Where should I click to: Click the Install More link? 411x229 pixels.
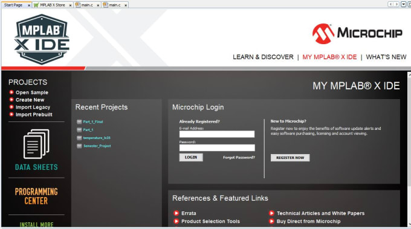click(36, 225)
